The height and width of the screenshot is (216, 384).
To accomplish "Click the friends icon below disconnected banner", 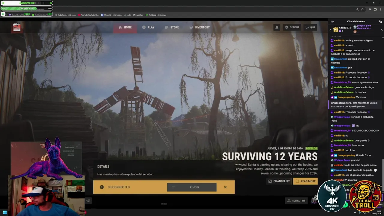I will tap(88, 201).
